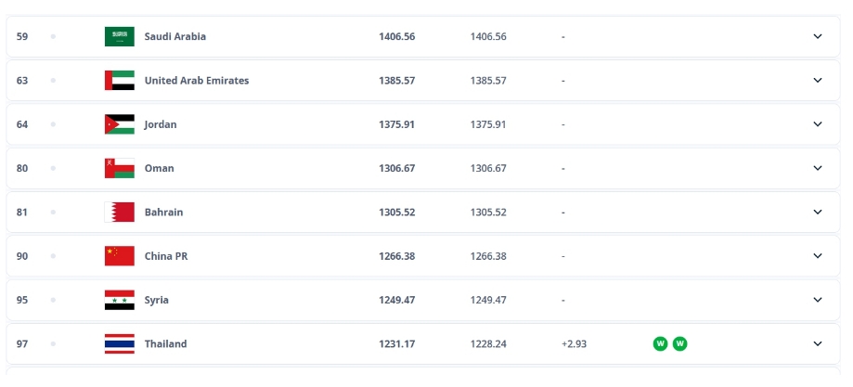Click Thailand's +2.93 points change value

click(574, 344)
